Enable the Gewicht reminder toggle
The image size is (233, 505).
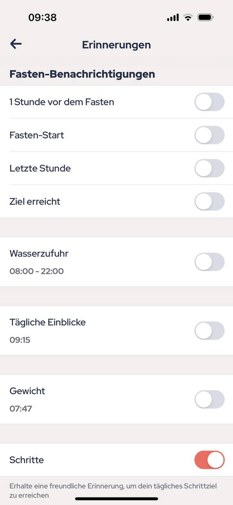tap(209, 399)
